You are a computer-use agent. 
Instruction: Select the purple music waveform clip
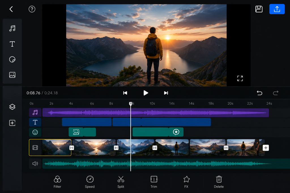click(155, 112)
